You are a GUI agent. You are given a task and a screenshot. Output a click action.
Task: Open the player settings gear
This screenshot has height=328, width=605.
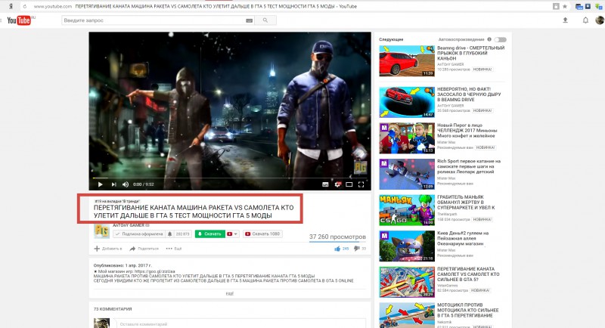(x=337, y=184)
